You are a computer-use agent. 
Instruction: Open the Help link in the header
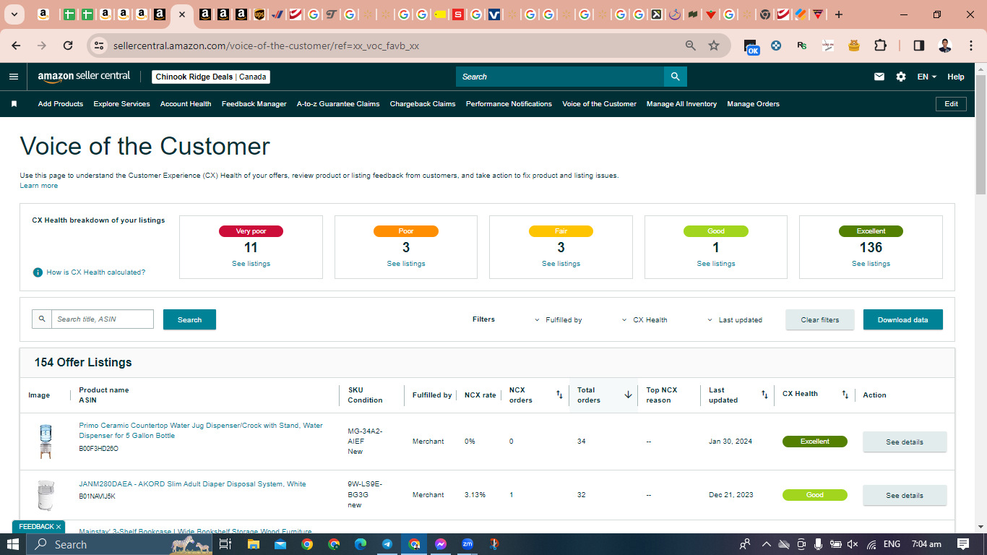[956, 77]
